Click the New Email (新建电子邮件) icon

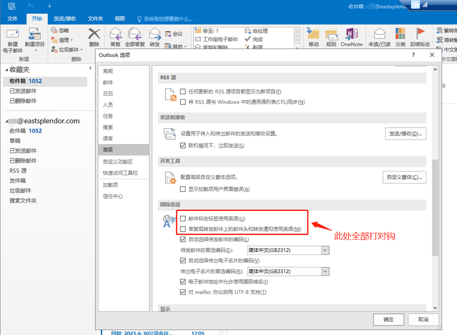click(x=12, y=35)
